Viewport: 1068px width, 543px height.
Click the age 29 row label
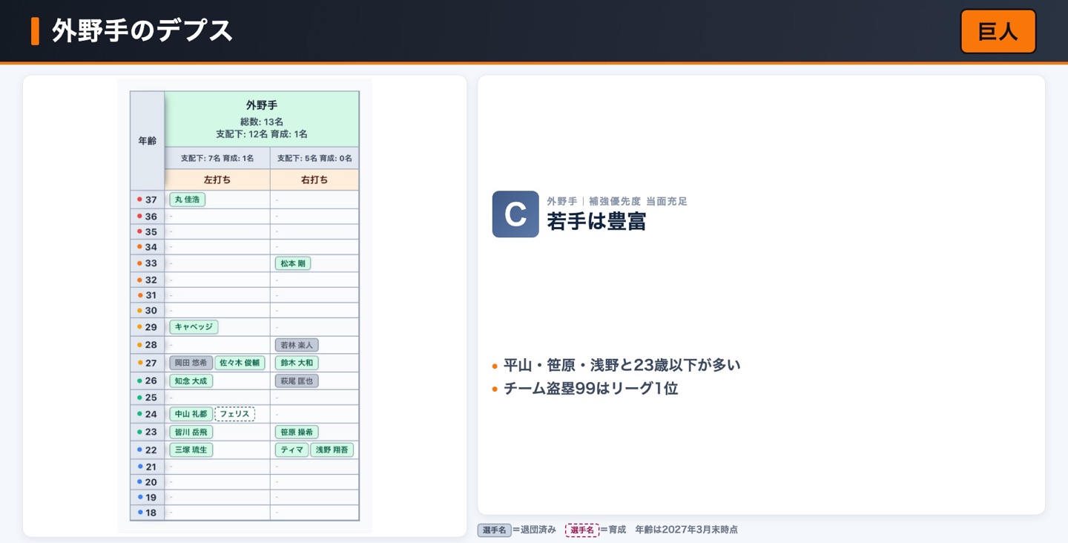click(x=148, y=327)
